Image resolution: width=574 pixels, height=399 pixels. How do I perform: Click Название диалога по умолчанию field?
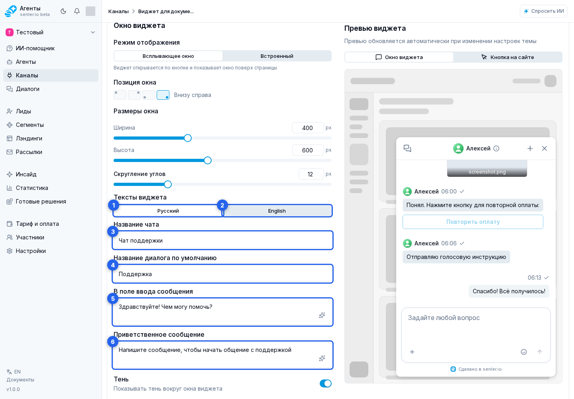click(222, 274)
